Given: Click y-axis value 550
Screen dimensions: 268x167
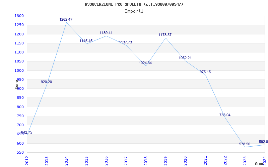Looking at the screenshot, I should pos(20,153).
